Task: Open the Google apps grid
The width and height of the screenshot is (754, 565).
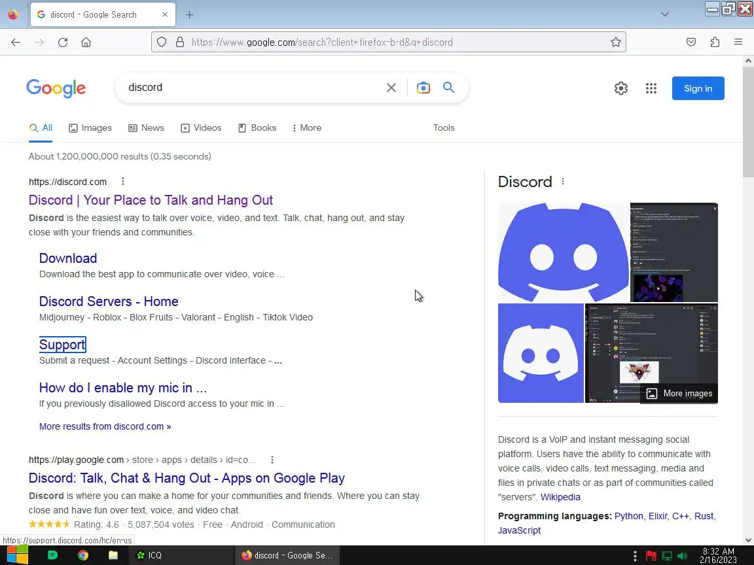Action: 651,88
